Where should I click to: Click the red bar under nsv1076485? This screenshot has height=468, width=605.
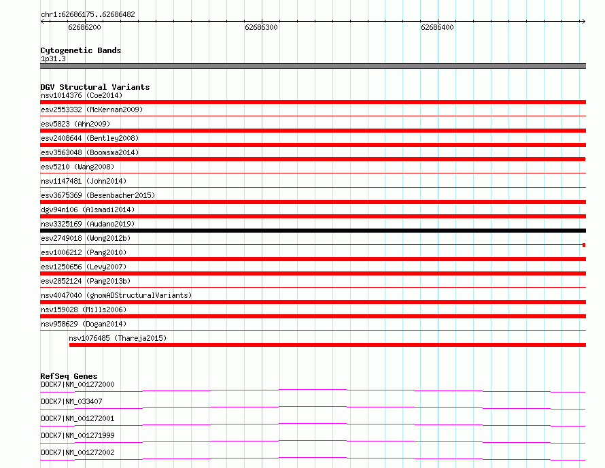click(x=328, y=345)
